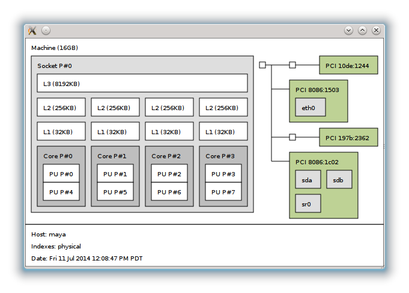Click the round pin button in title bar
This screenshot has height=293, width=409.
(x=46, y=30)
